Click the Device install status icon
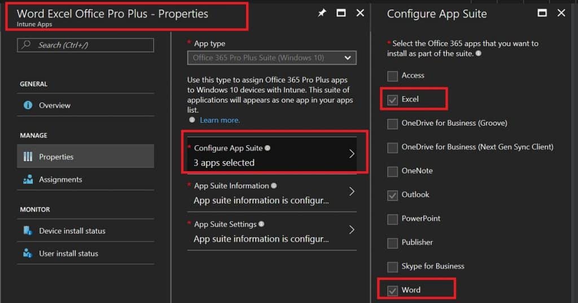The image size is (578, 303). pos(28,230)
